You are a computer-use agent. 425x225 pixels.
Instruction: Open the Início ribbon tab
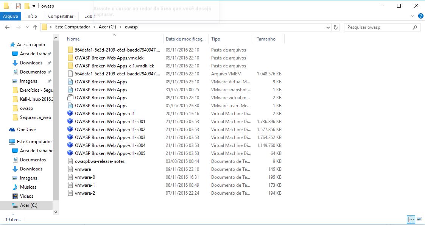(32, 16)
